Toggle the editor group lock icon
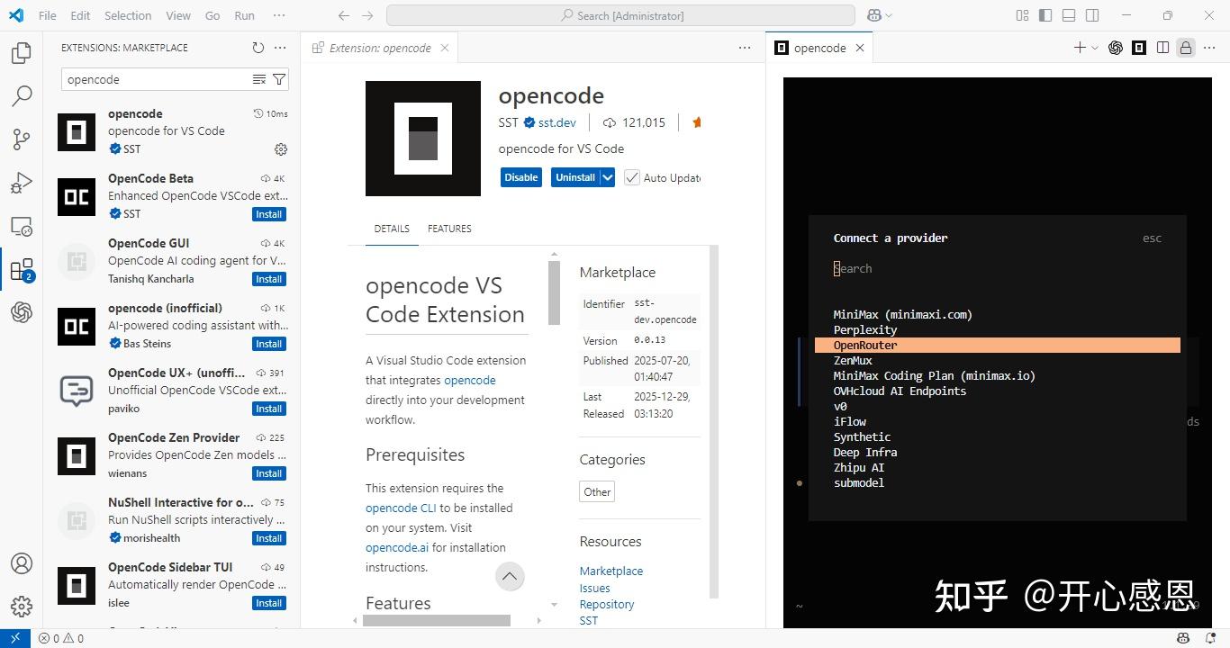The image size is (1230, 648). click(1186, 48)
